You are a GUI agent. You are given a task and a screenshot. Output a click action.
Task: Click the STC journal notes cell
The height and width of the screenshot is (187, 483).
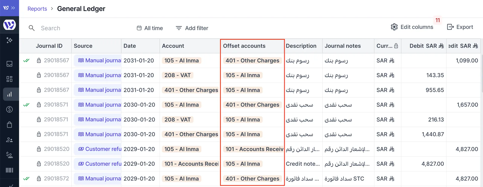pos(344,179)
